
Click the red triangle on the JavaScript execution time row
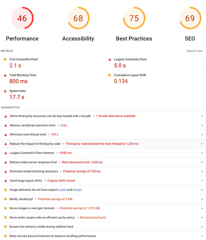(6, 125)
